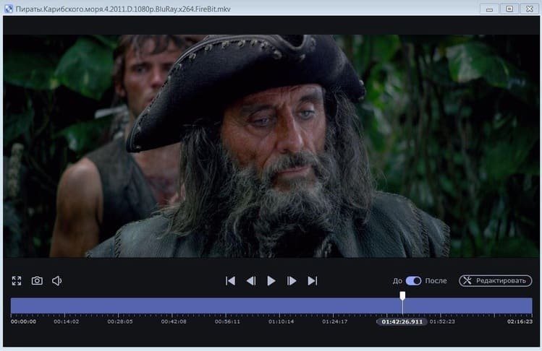Image resolution: width=542 pixels, height=351 pixels.
Task: Maximize the player window
Action: (509, 8)
